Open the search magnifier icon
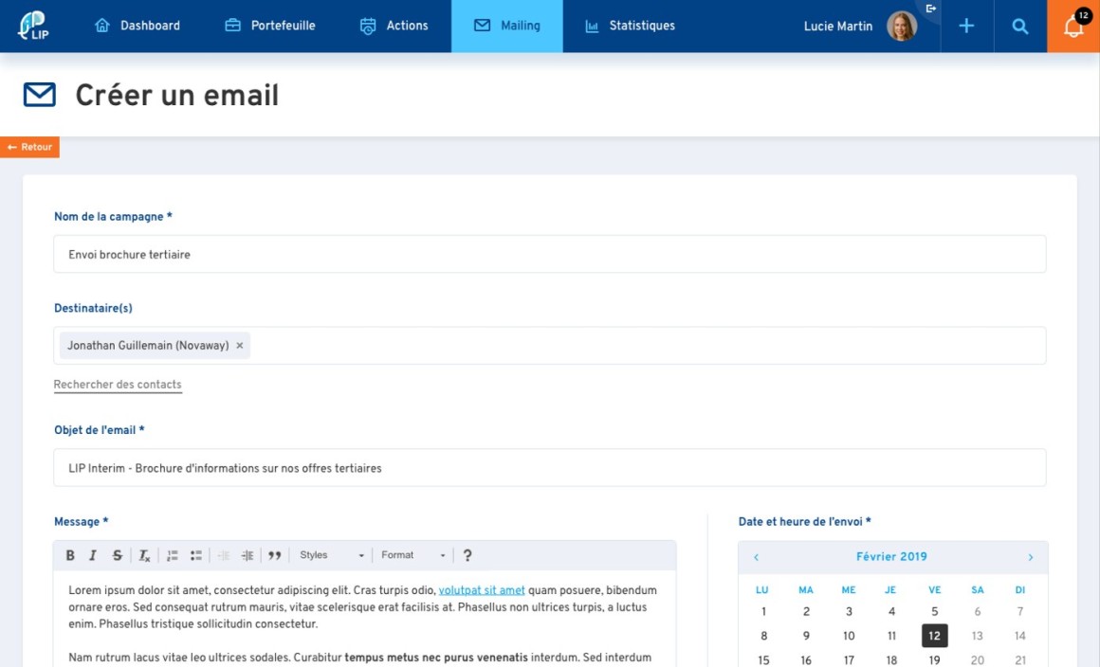The width and height of the screenshot is (1100, 667). [1020, 26]
